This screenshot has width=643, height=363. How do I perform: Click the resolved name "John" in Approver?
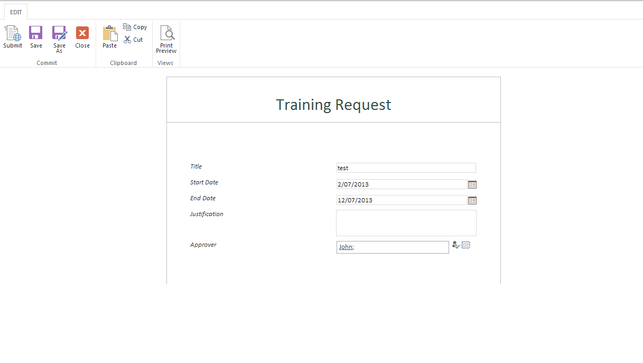coord(346,247)
